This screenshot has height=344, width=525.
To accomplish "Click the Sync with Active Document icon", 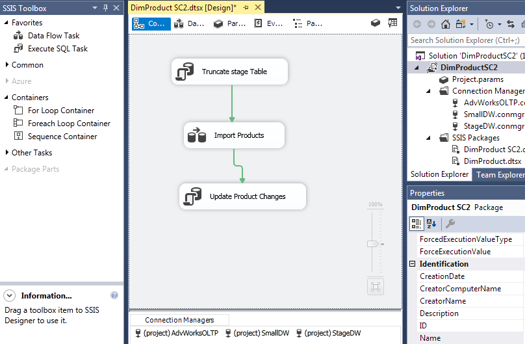I will coord(510,24).
